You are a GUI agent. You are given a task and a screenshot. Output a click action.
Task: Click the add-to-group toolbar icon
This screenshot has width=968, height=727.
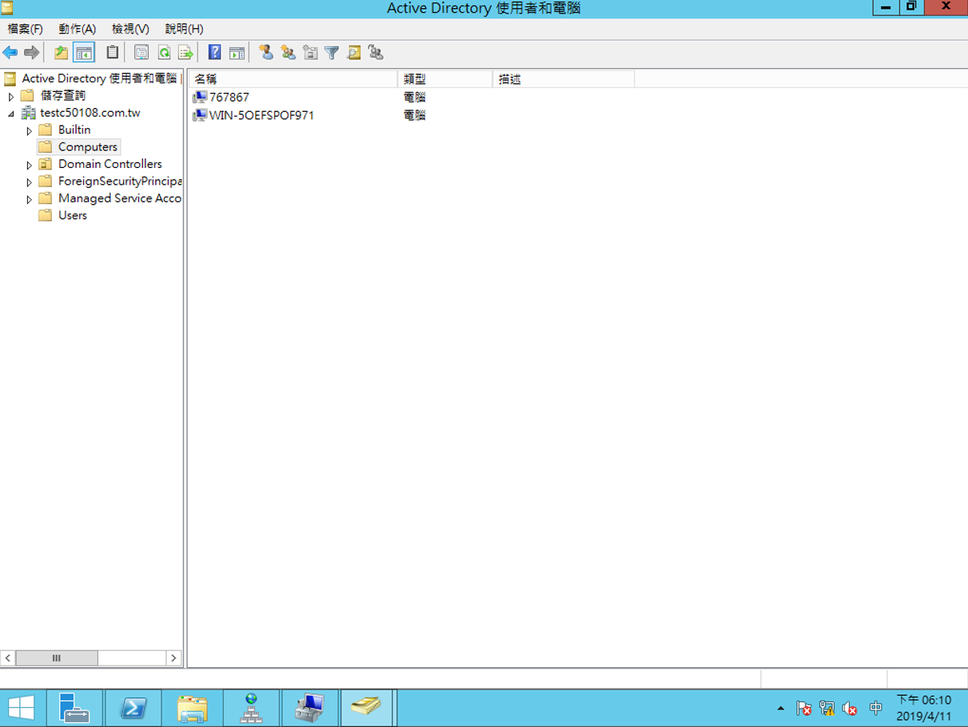(x=376, y=53)
